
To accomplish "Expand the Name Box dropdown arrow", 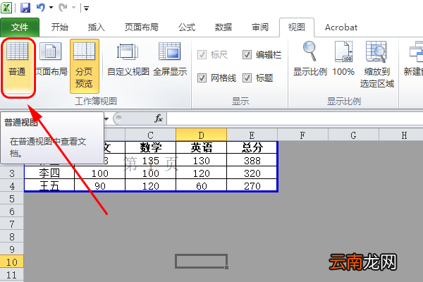I will [x=106, y=119].
